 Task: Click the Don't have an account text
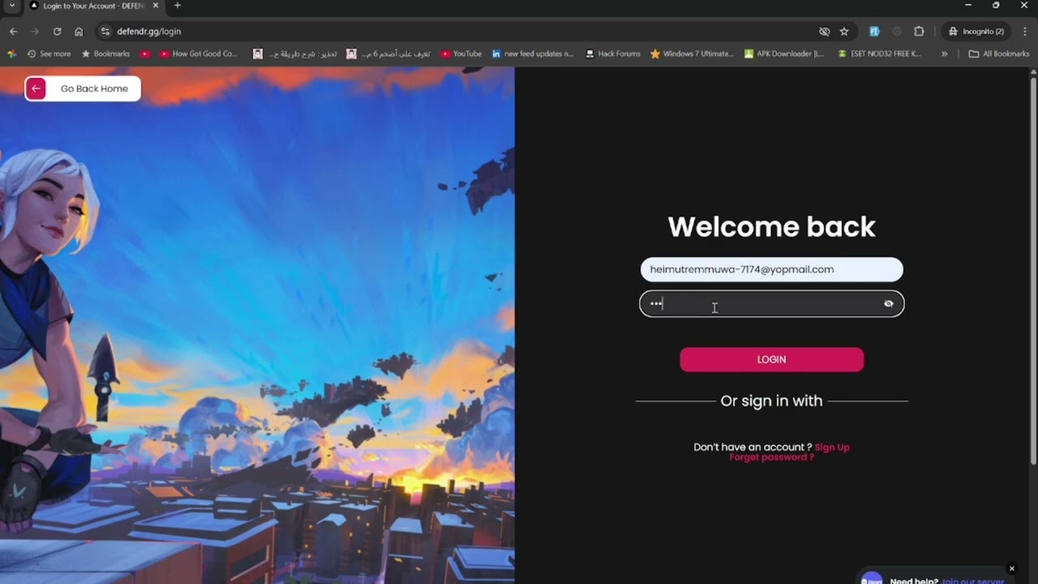[753, 447]
